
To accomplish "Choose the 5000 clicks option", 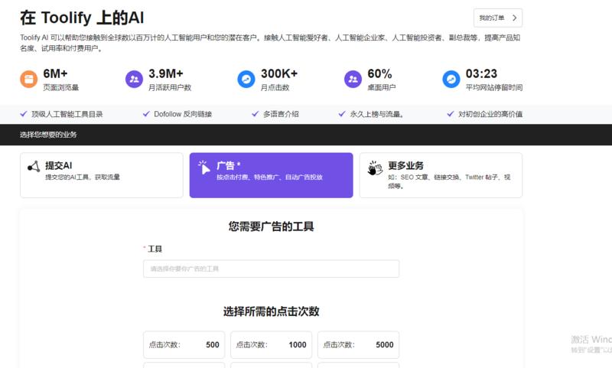I will click(x=358, y=345).
